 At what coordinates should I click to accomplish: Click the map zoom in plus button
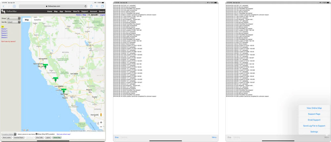pyautogui.click(x=101, y=122)
